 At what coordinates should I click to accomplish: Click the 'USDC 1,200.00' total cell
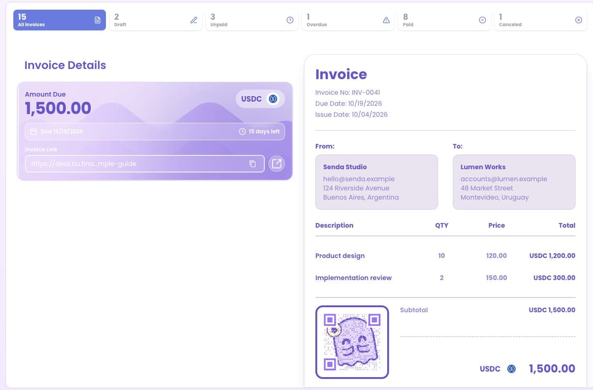[552, 256]
